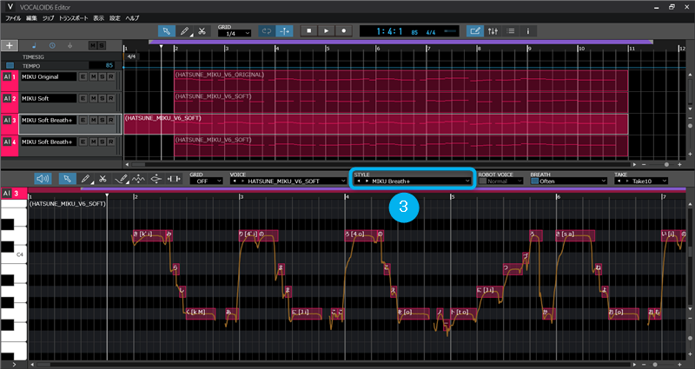
Task: Open effects E on MIKU Soft track
Action: [x=83, y=98]
